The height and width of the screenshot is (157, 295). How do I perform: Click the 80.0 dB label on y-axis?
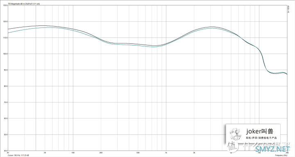tap(5, 86)
